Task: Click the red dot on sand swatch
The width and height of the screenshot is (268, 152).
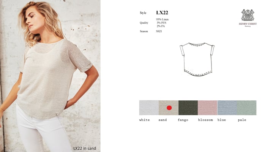Action: coord(169,108)
